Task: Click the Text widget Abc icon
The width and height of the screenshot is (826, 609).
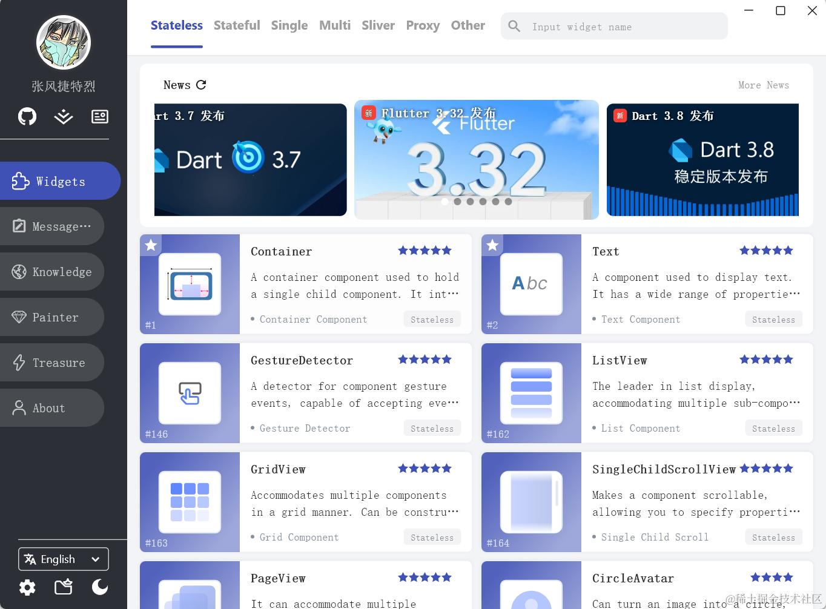Action: point(531,285)
